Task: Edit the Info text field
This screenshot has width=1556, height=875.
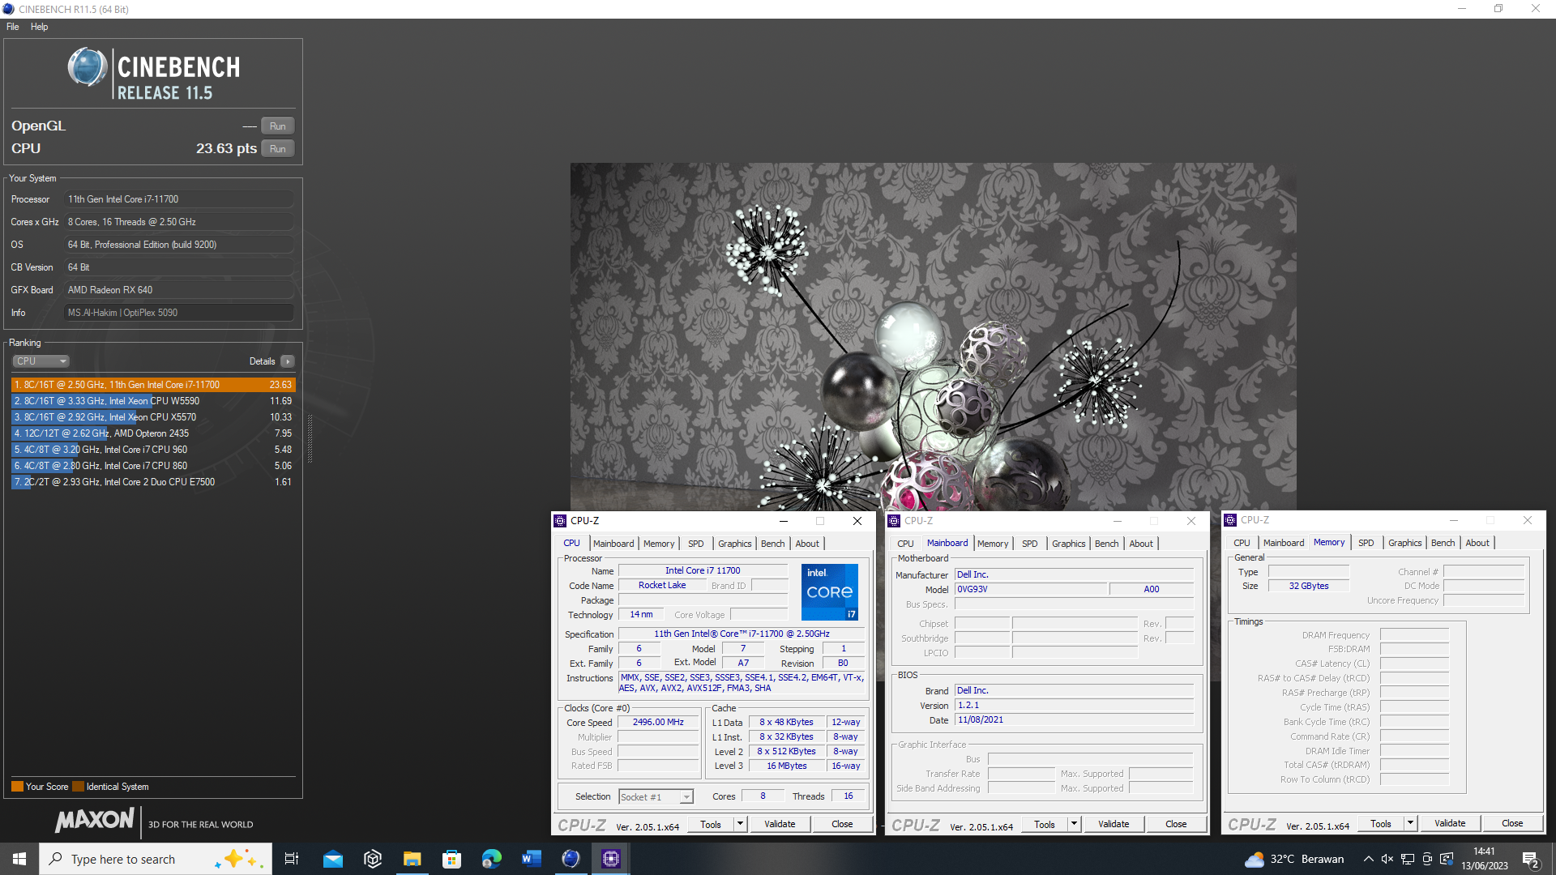Action: 178,313
